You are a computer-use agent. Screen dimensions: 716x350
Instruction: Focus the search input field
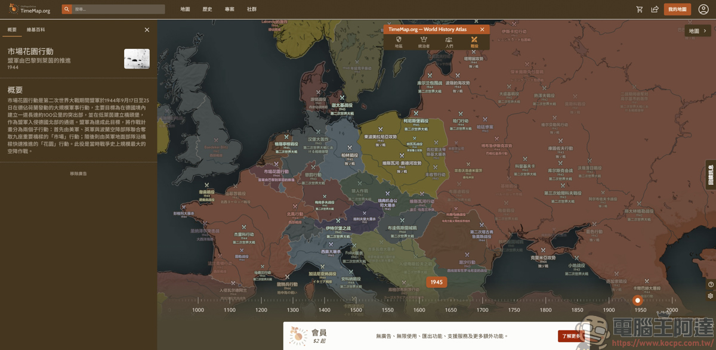pyautogui.click(x=119, y=10)
